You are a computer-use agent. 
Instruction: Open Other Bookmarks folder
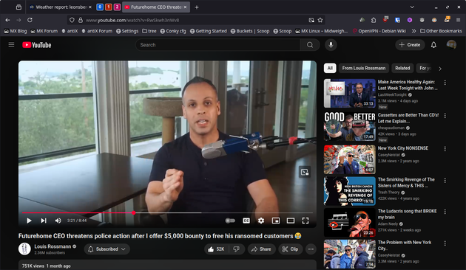coord(441,31)
